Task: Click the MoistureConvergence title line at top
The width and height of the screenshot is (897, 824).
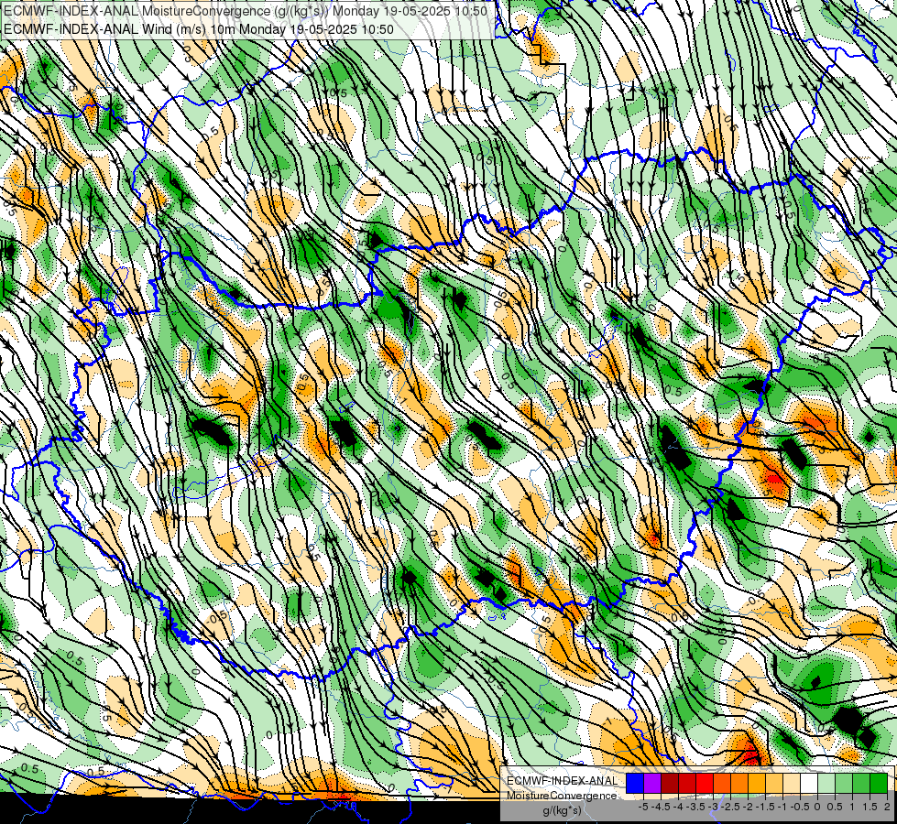Action: [246, 11]
